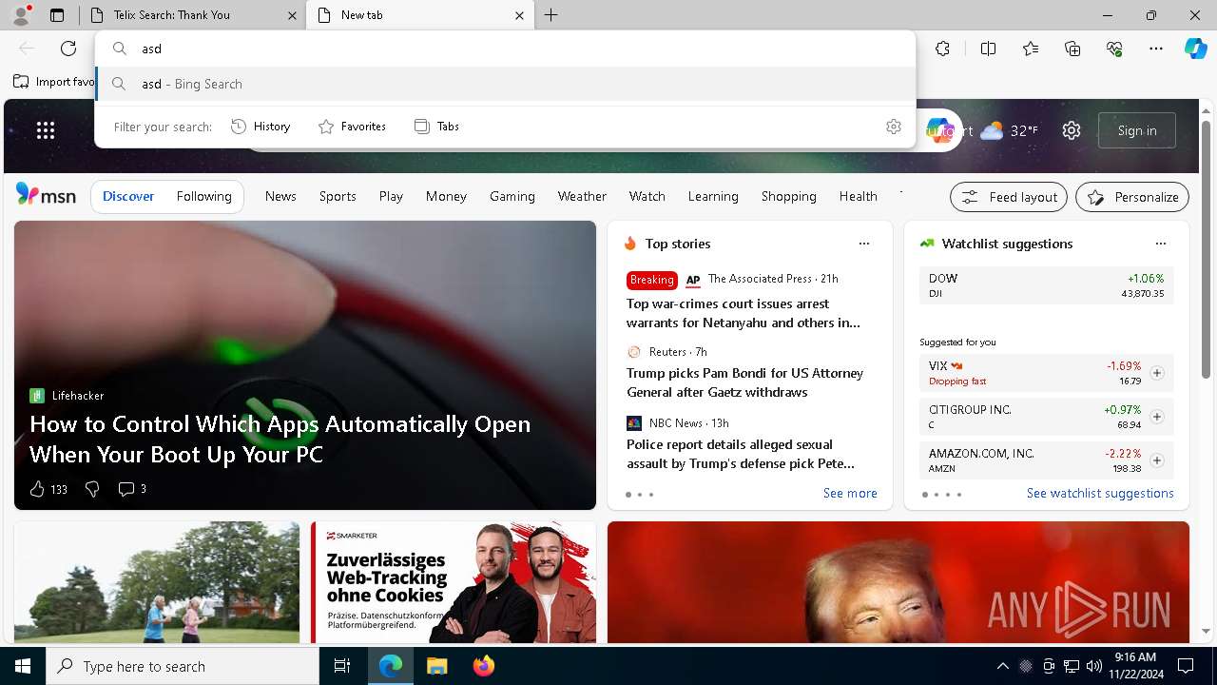Show hidden system tray icons
The height and width of the screenshot is (685, 1217).
pos(1002,666)
